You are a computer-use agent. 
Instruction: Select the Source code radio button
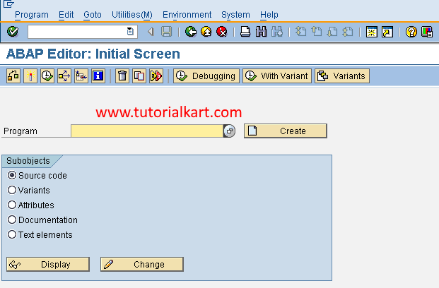[x=12, y=175]
